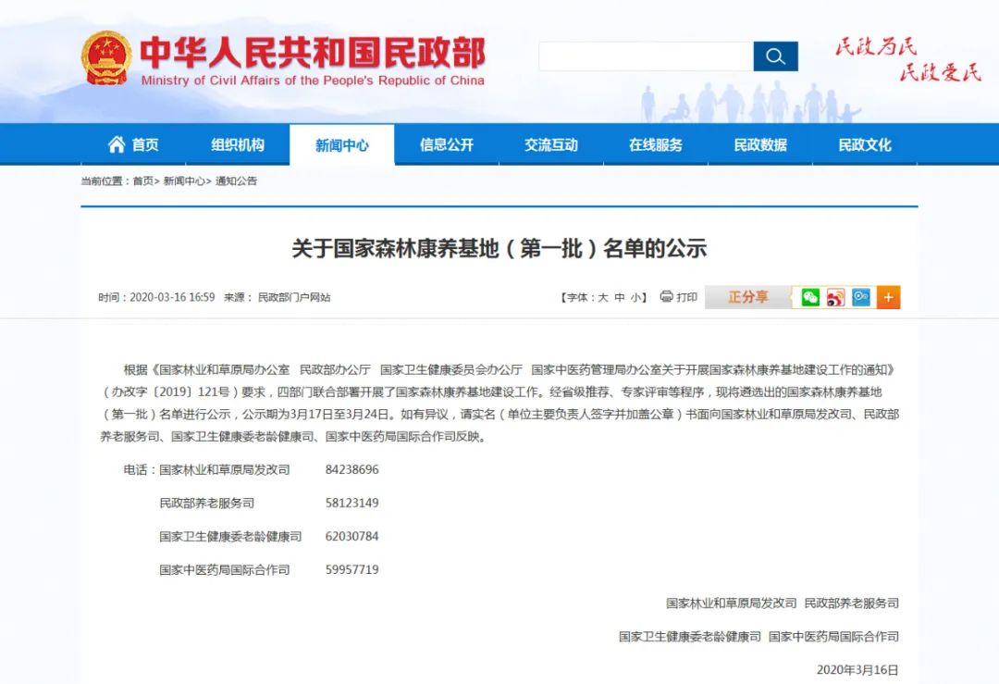Click 国家中医药局国际合作司 in phone list

tap(225, 569)
